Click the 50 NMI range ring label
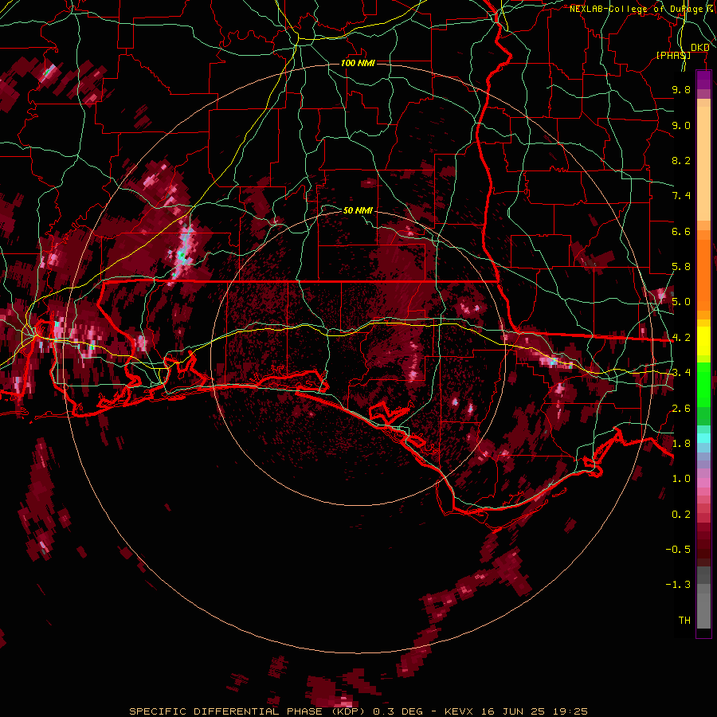 coord(358,210)
